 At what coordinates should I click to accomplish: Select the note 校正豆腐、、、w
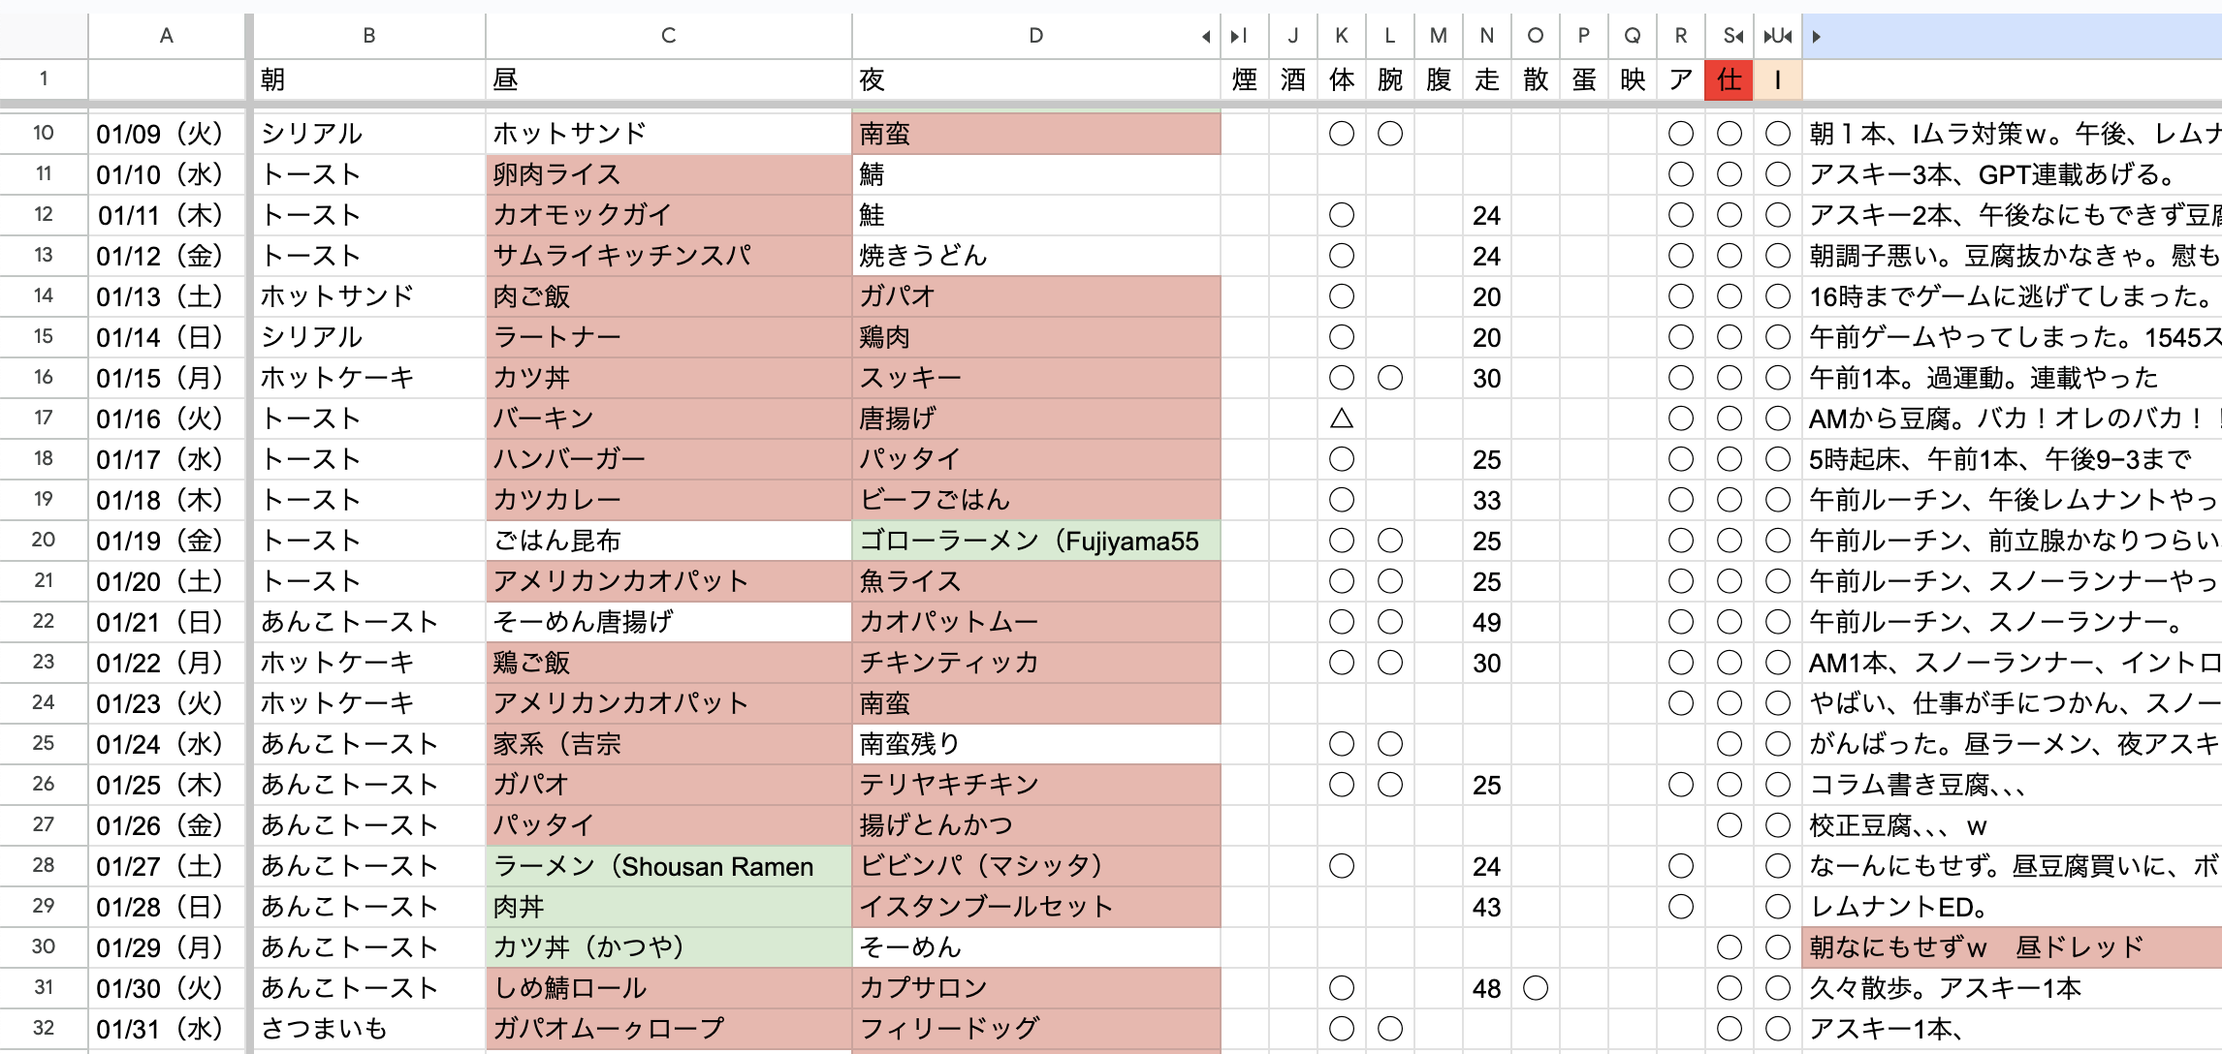2013,824
